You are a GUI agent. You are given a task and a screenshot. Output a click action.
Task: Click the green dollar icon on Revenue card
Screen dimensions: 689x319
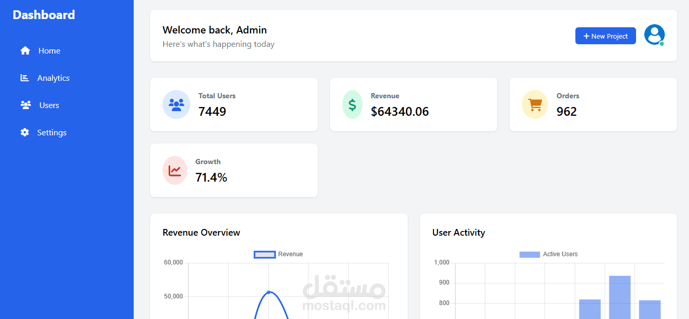click(x=352, y=104)
